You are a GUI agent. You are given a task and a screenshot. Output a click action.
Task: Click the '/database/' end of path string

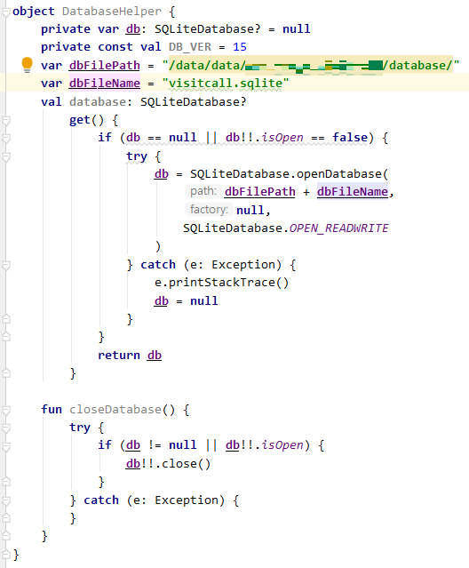pos(417,65)
